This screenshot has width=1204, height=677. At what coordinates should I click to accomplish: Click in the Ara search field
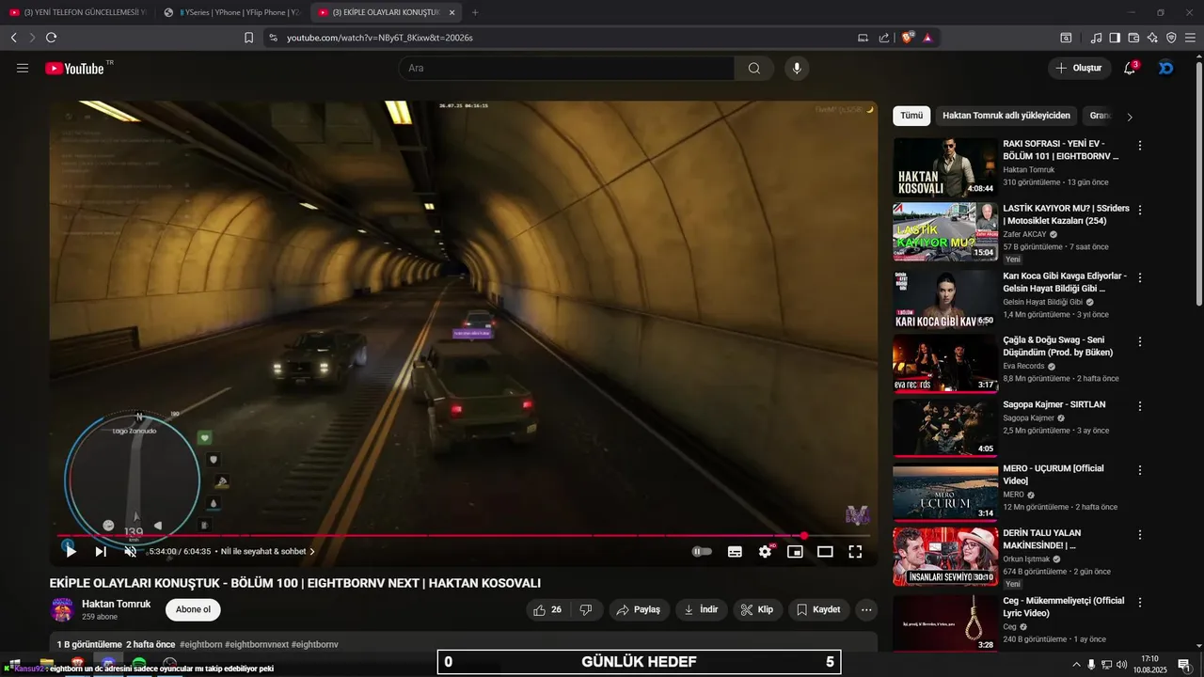pyautogui.click(x=566, y=68)
